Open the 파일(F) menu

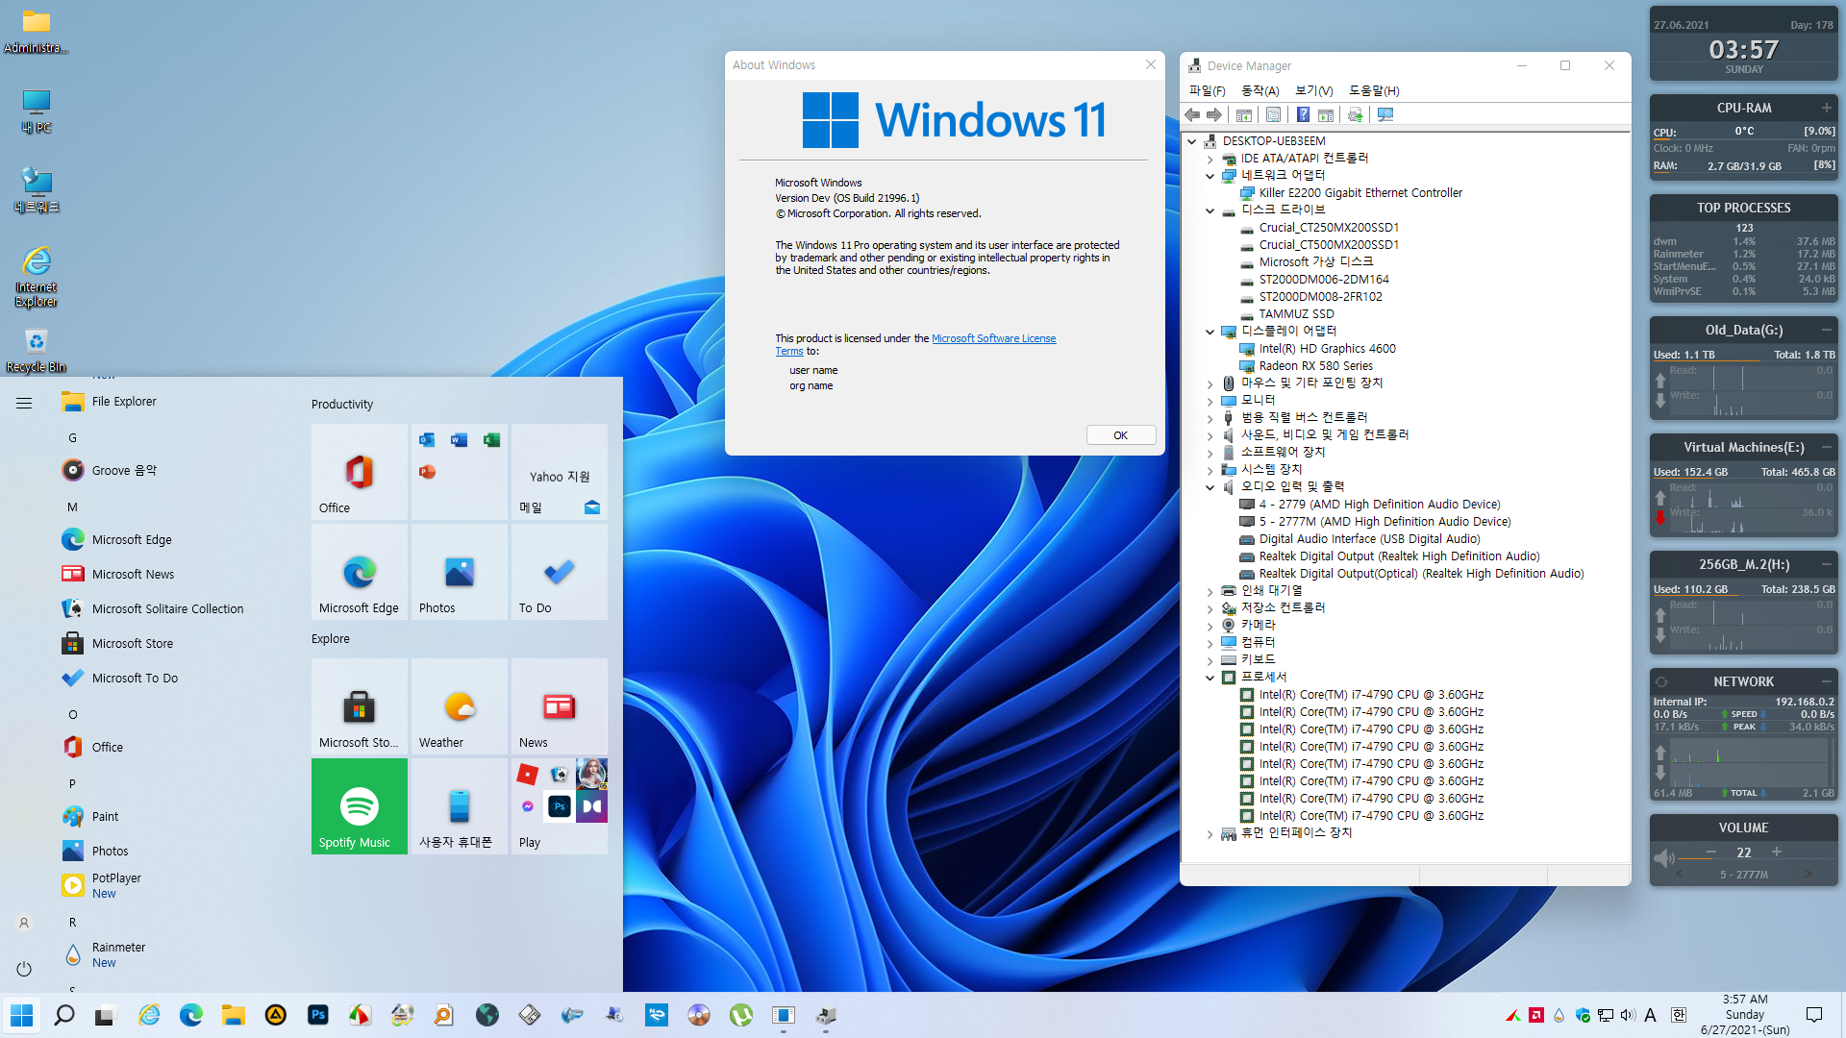[x=1208, y=90]
